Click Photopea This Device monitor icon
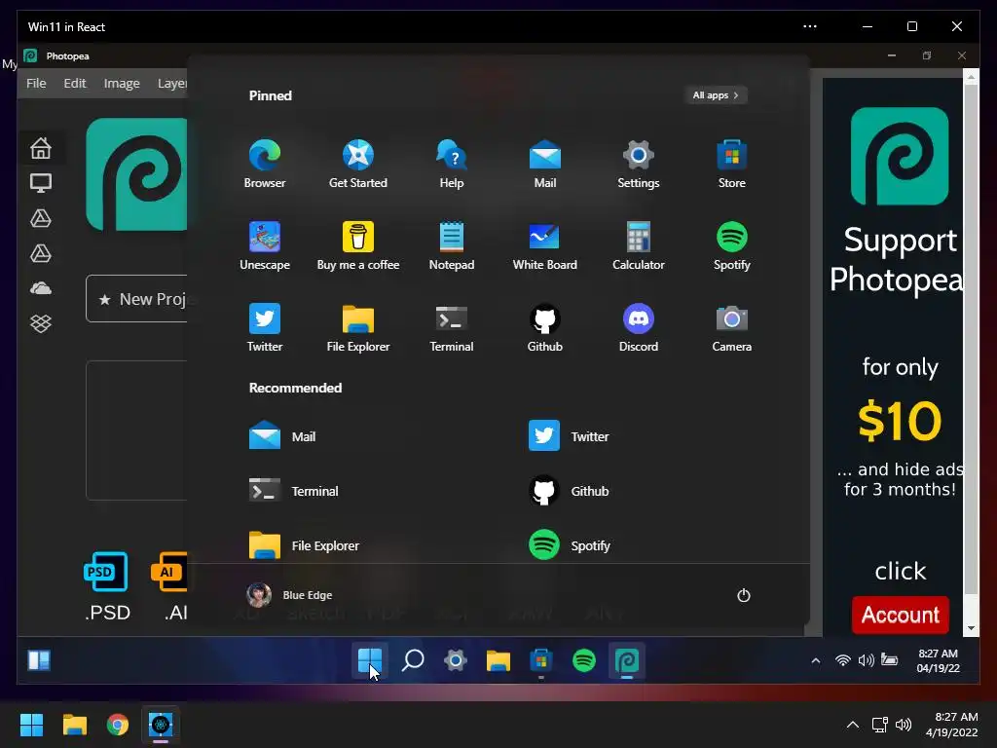 coord(41,183)
